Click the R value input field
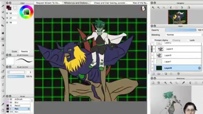The image size is (203, 114). click(13, 13)
